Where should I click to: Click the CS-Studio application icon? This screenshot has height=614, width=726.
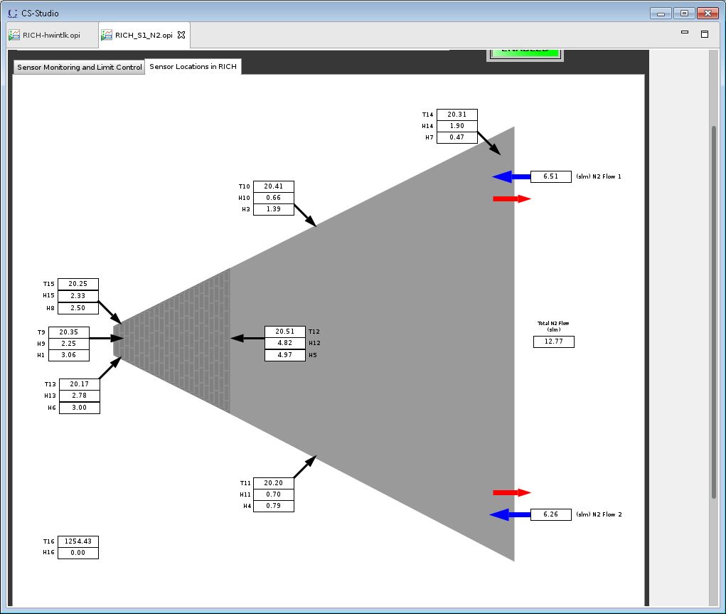(13, 13)
